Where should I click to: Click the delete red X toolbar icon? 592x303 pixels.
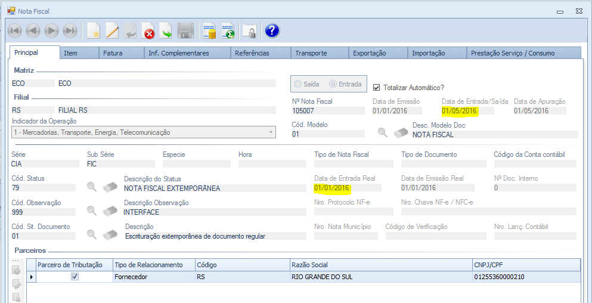tap(148, 30)
